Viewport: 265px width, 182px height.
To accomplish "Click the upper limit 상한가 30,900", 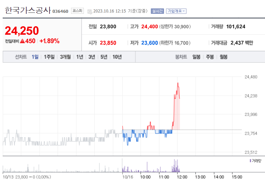I will coord(175,27).
